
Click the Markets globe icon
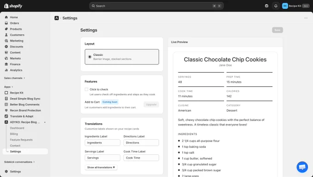tap(6, 58)
